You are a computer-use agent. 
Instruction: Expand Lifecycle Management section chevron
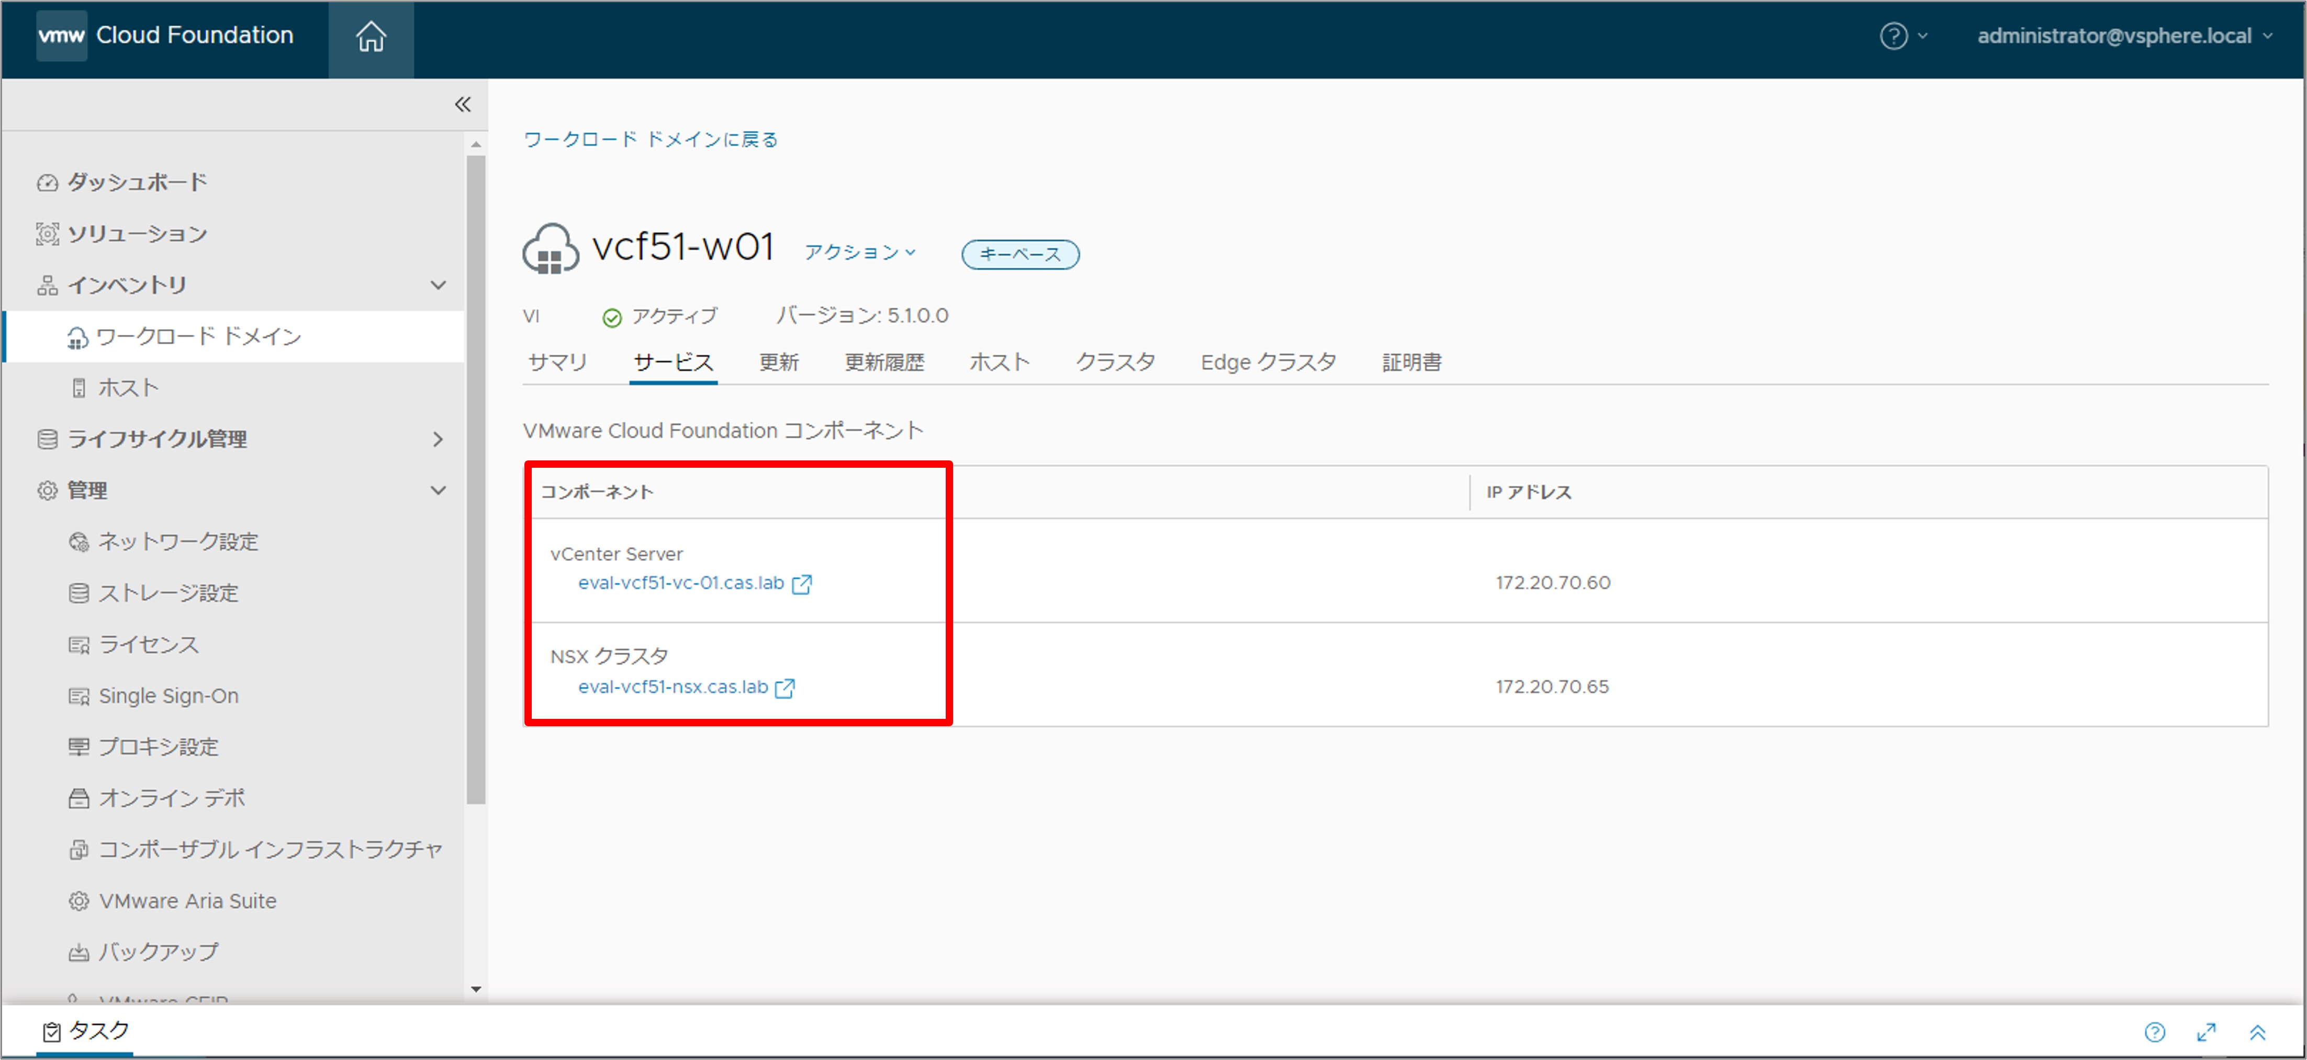click(438, 438)
